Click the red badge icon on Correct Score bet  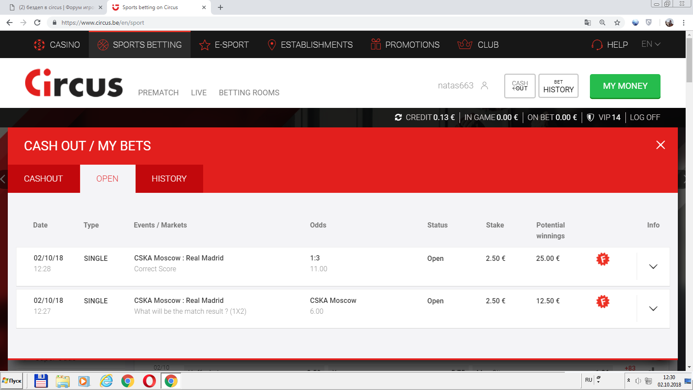(x=602, y=259)
